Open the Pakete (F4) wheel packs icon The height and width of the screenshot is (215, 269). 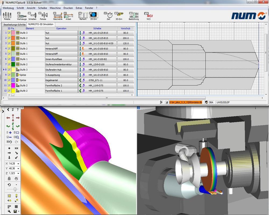(x=43, y=16)
